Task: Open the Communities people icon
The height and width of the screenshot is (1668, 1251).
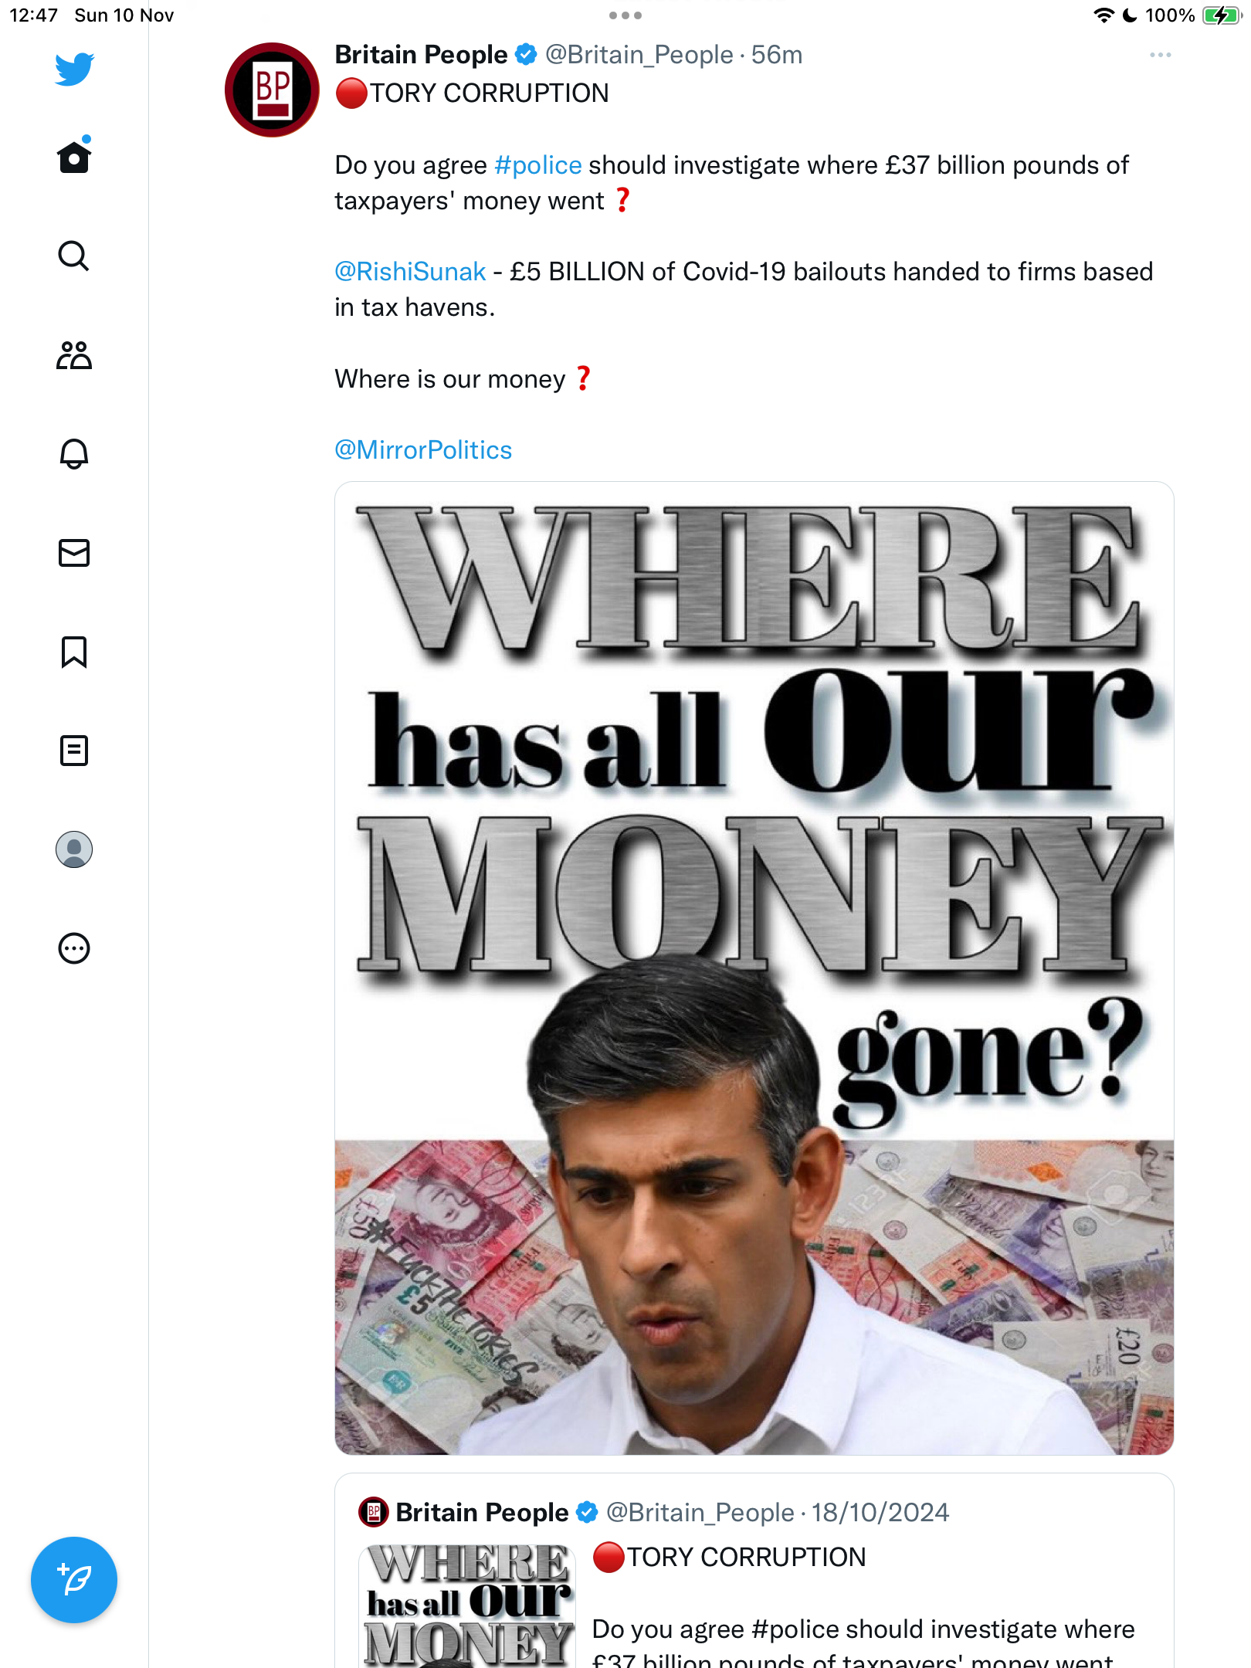Action: click(x=74, y=355)
